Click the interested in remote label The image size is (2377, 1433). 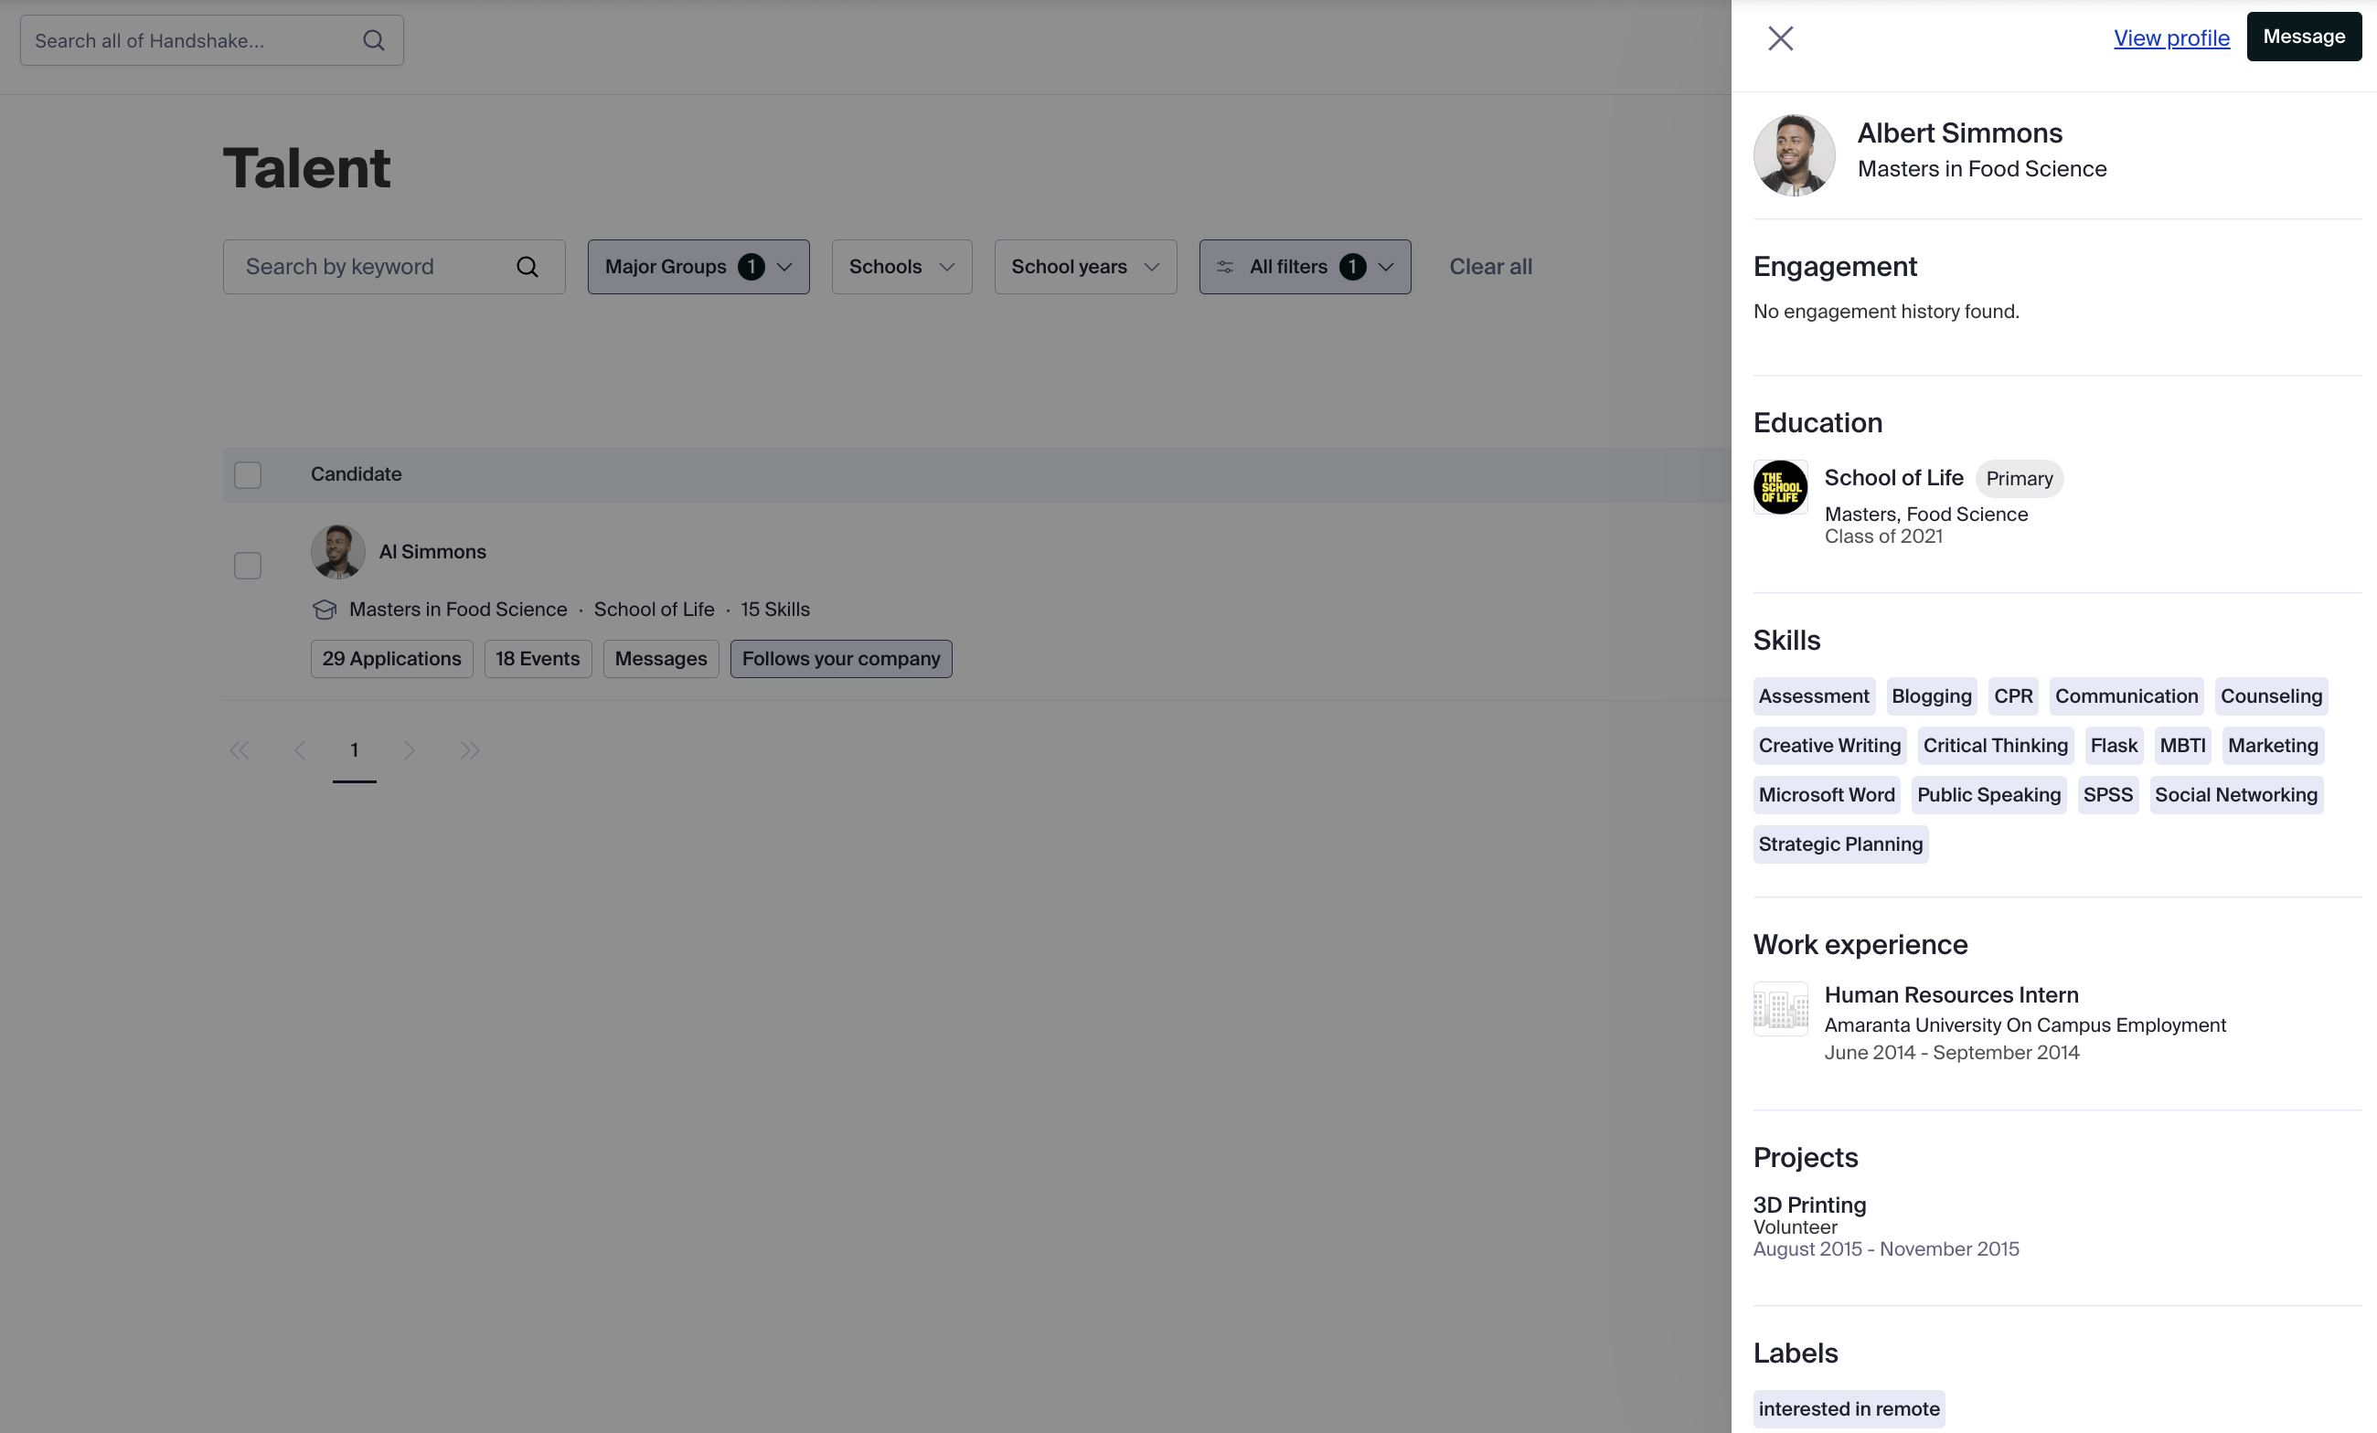point(1849,1409)
